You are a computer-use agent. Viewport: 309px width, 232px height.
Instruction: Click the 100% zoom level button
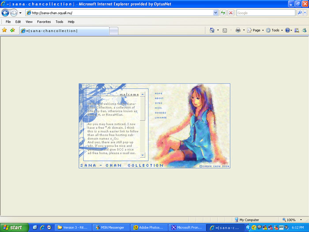289,220
